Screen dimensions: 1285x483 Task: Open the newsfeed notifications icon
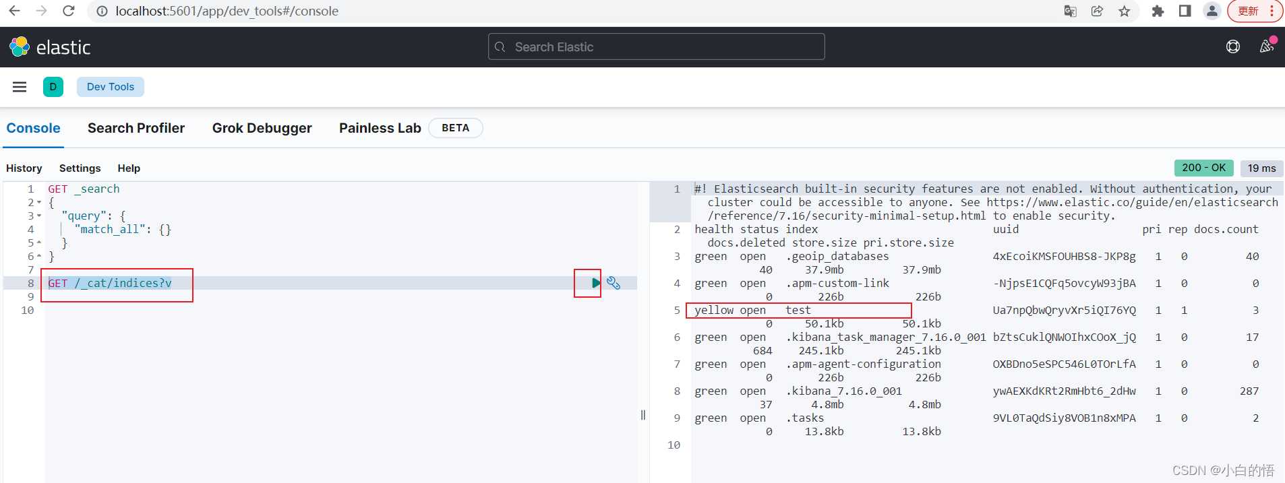point(1267,46)
